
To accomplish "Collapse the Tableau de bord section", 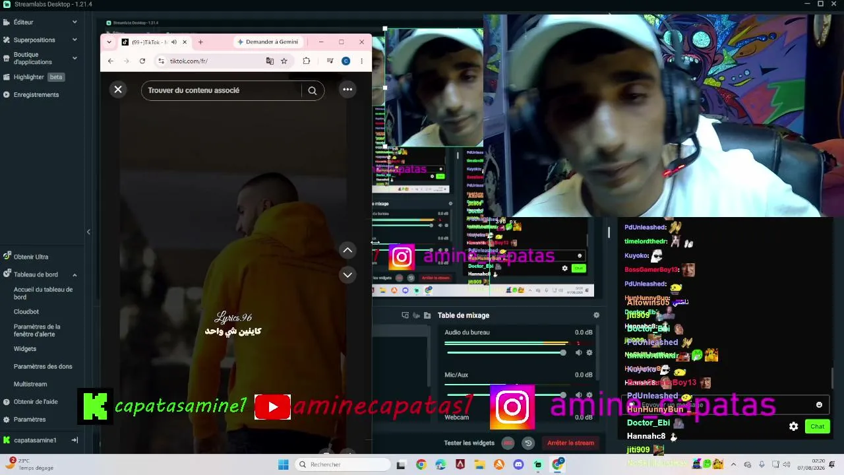I will [x=75, y=274].
